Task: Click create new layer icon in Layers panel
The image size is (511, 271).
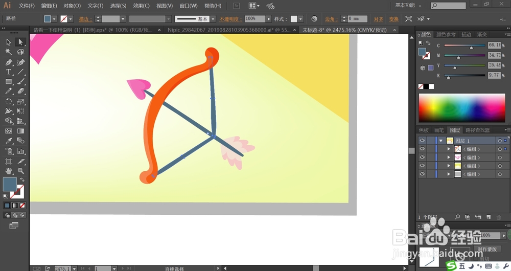Action: pyautogui.click(x=488, y=217)
